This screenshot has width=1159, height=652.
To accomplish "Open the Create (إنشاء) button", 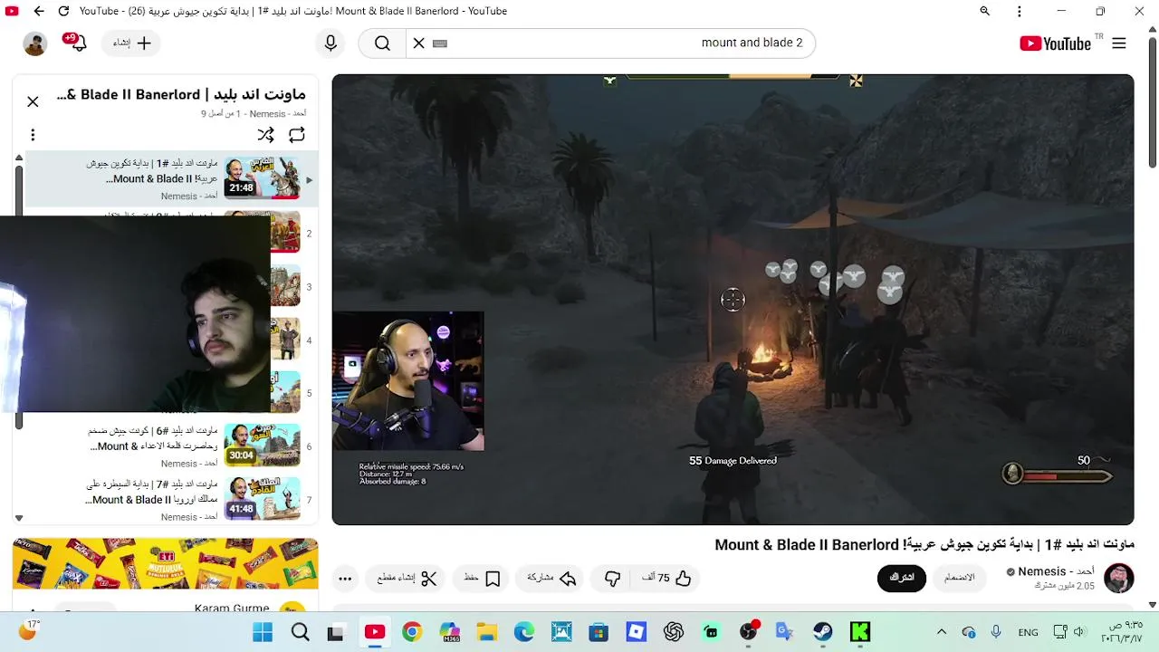I will point(132,43).
